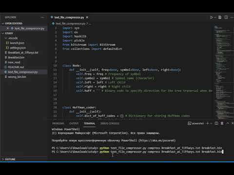This screenshot has height=175, width=234.
Task: Select the text_file_compressor.py editor tab
Action: [69, 17]
